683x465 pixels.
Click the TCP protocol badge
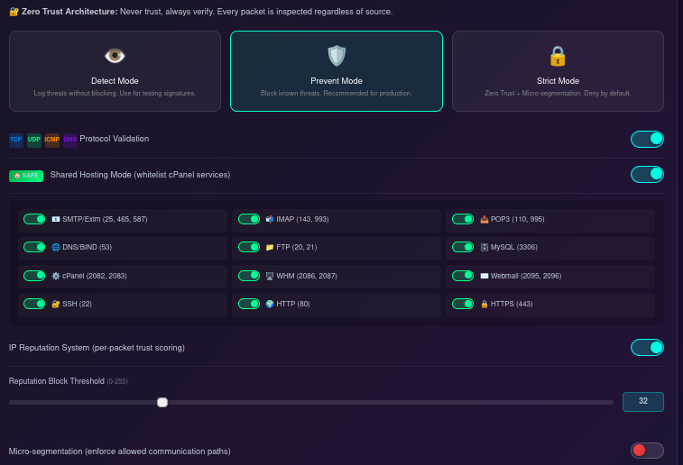[x=16, y=140]
